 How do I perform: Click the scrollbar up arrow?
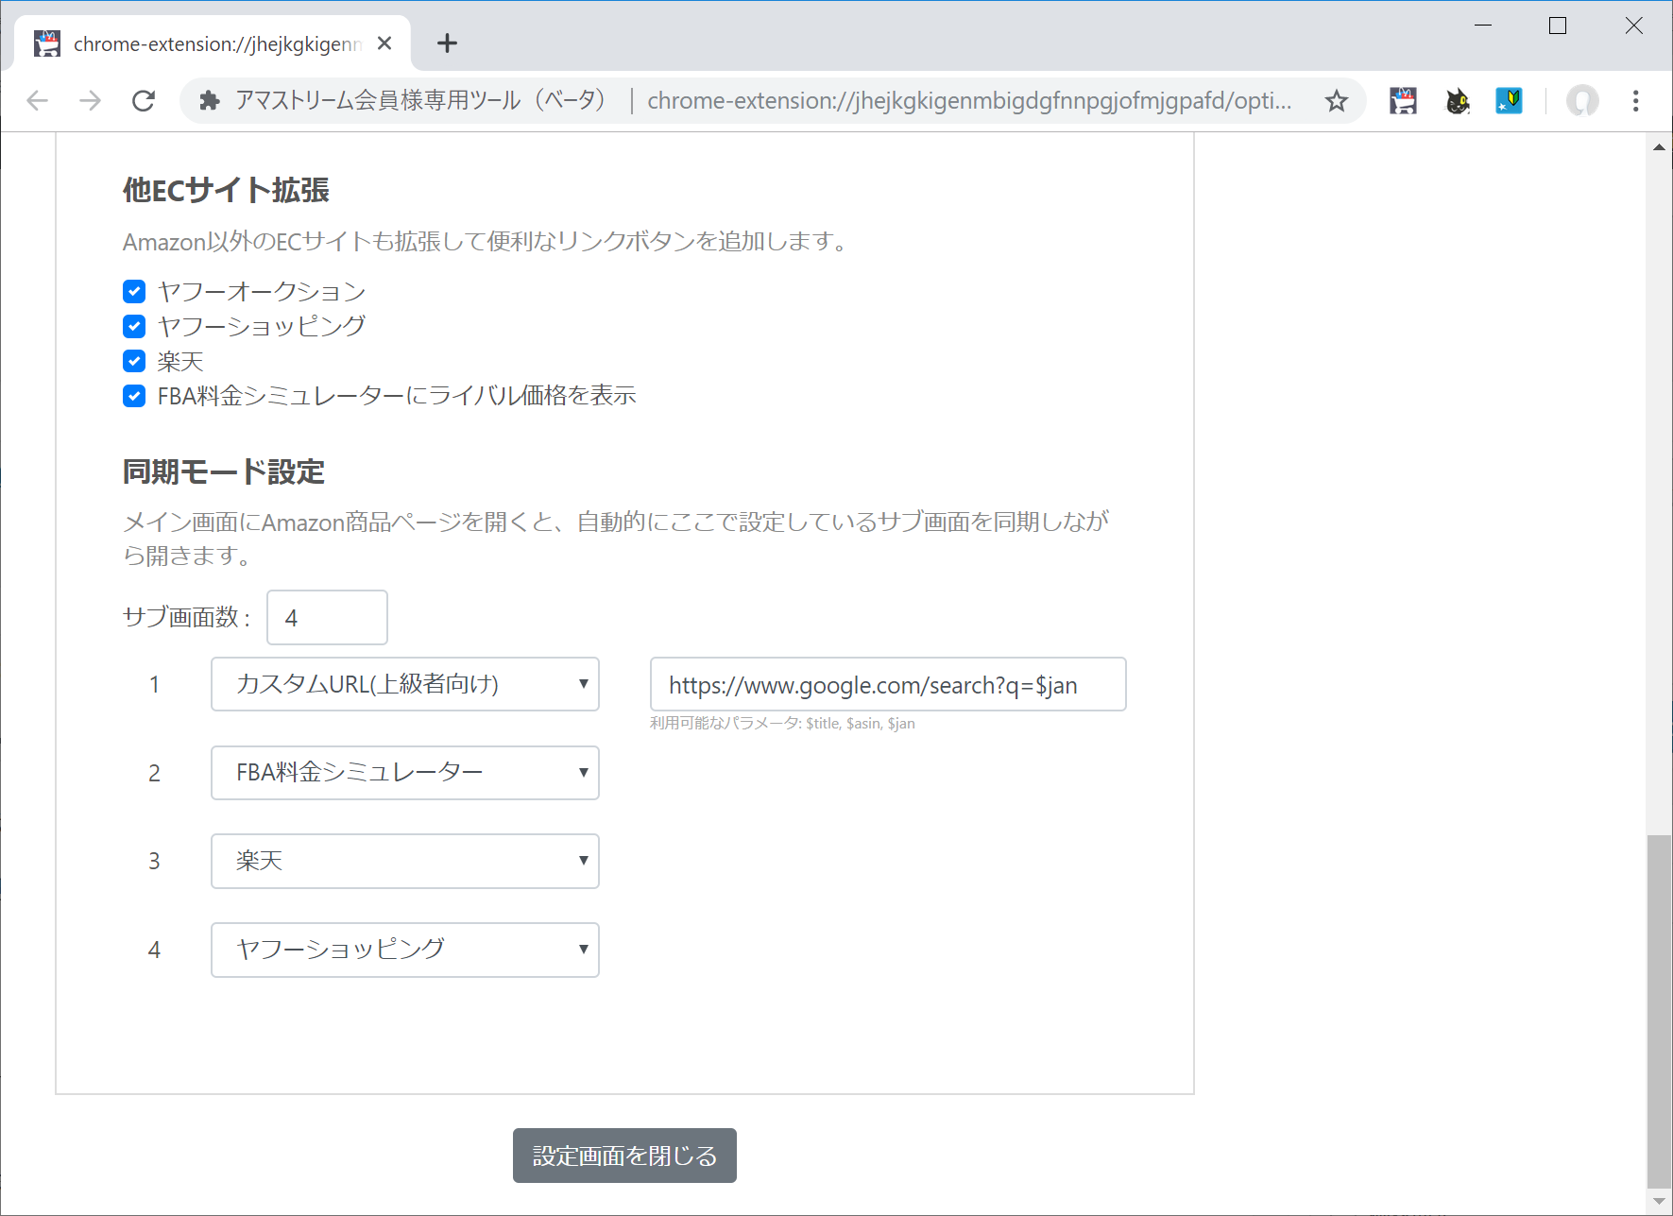[x=1659, y=146]
